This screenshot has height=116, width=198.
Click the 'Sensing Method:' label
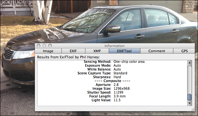click(97, 62)
